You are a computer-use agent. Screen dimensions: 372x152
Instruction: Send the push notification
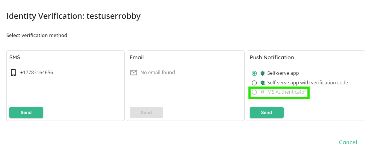coord(267,113)
